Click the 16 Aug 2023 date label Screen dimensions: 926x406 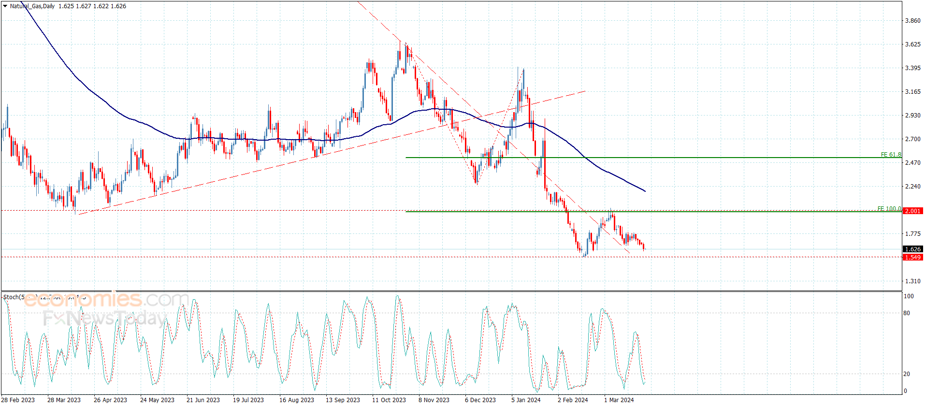coord(296,400)
